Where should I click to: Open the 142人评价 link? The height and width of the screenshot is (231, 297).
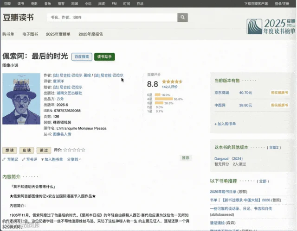(170, 87)
